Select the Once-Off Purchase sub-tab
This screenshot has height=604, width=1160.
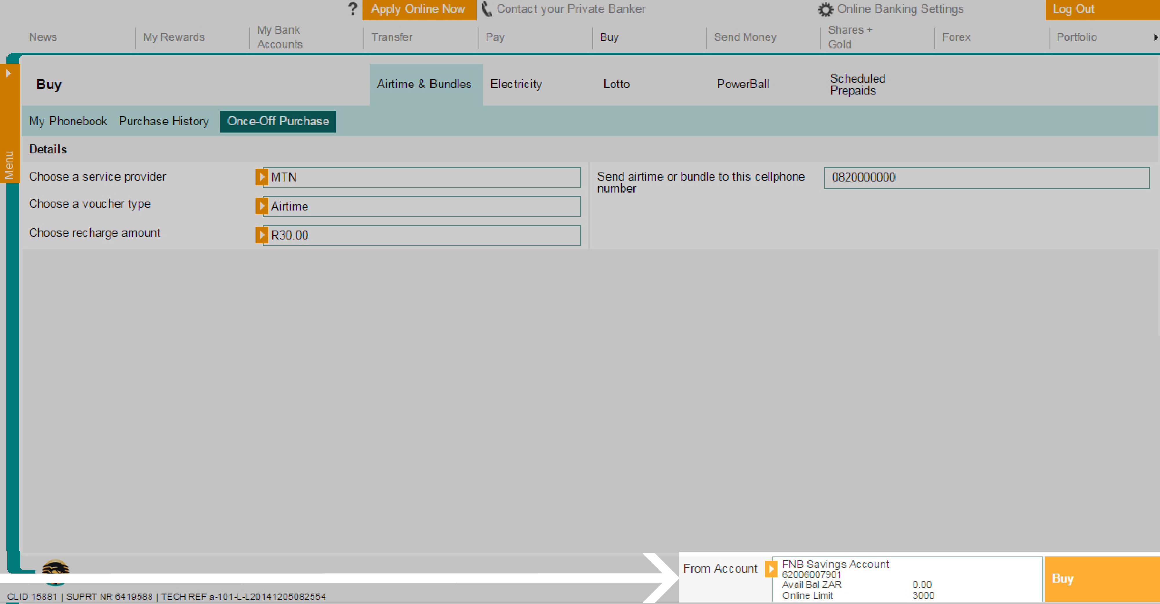coord(278,121)
